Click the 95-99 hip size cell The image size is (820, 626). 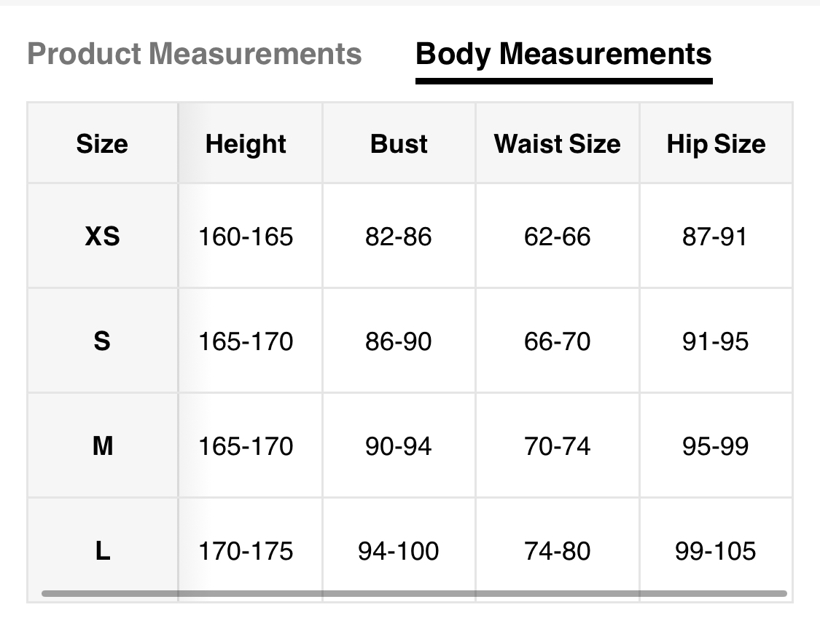click(716, 446)
